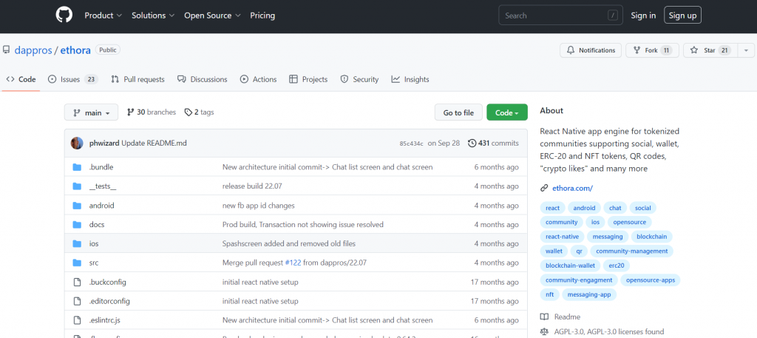Image resolution: width=757 pixels, height=338 pixels.
Task: Visit the ethora.com/ website link
Action: [x=572, y=189]
